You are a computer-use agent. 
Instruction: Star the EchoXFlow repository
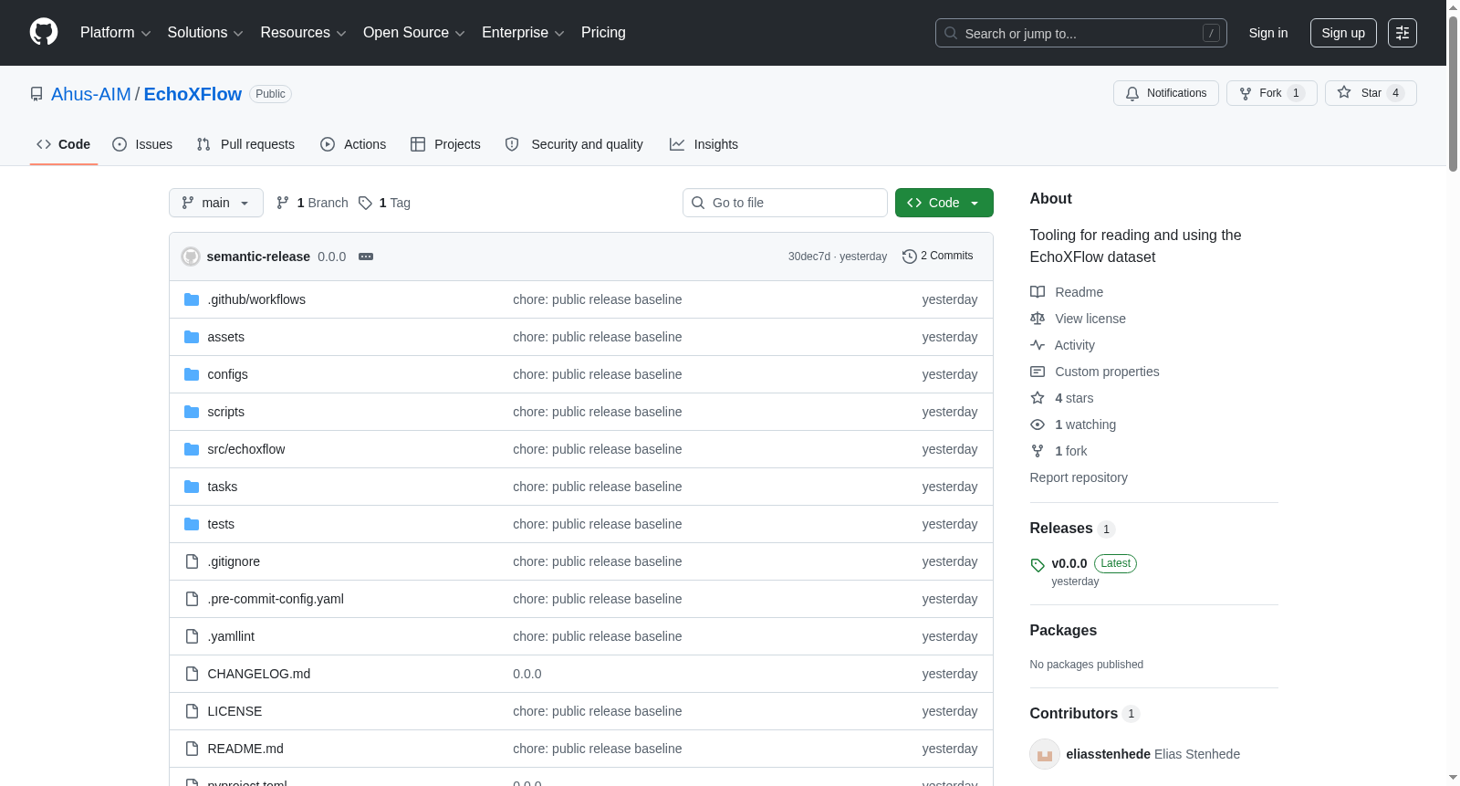pyautogui.click(x=1371, y=93)
